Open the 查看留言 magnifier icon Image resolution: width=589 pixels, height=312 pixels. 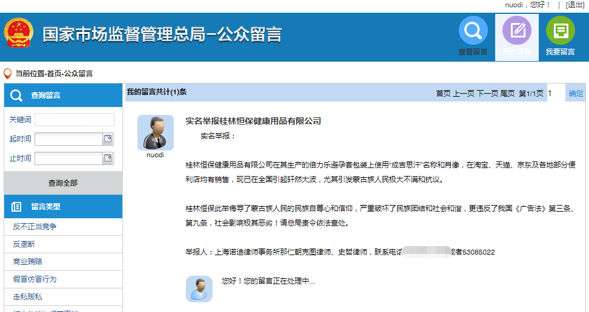[473, 30]
